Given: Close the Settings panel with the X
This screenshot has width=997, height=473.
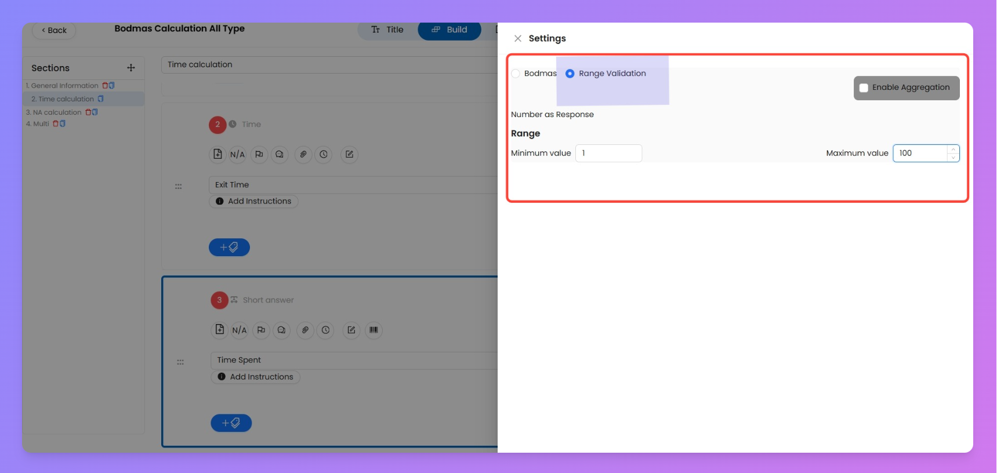Looking at the screenshot, I should [518, 38].
